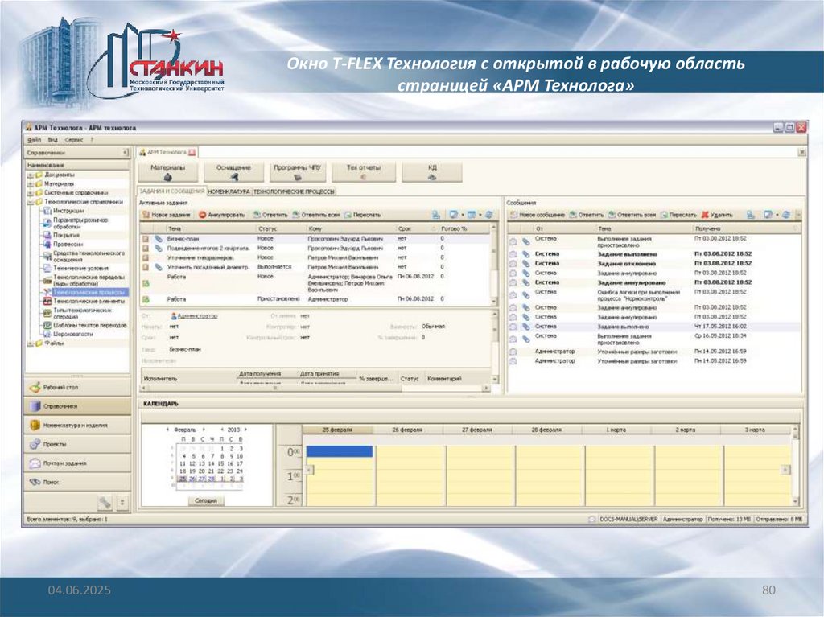Viewport: 824px width, 617px height.
Task: Click the КД button
Action: point(432,172)
